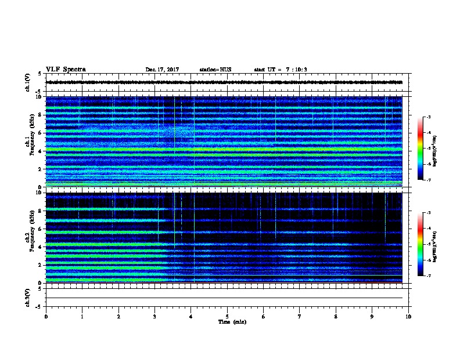Click the ch.2 spectrogram color bar

click(x=420, y=244)
